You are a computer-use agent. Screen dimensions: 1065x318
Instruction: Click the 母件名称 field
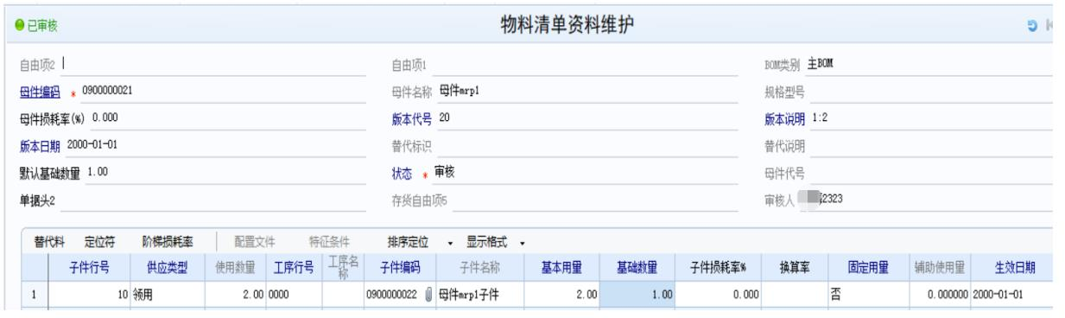click(587, 92)
